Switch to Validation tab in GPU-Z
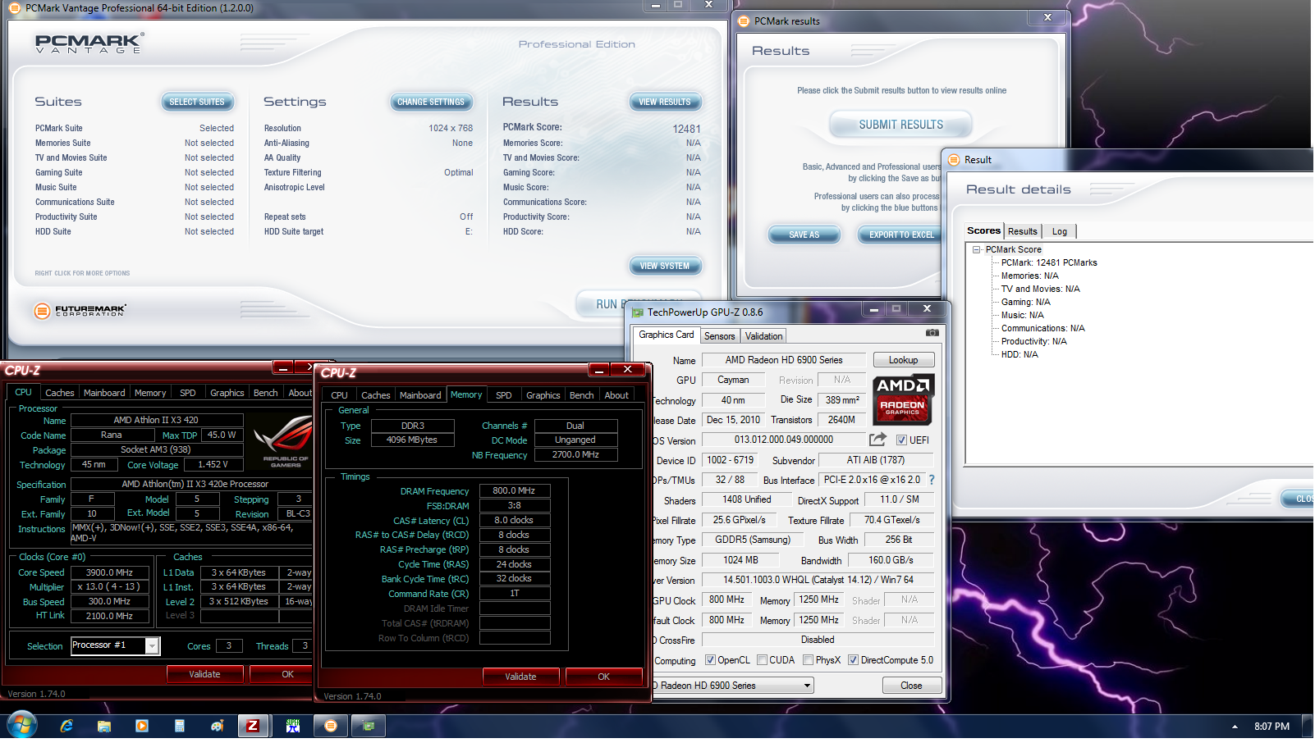This screenshot has width=1315, height=743. point(763,336)
